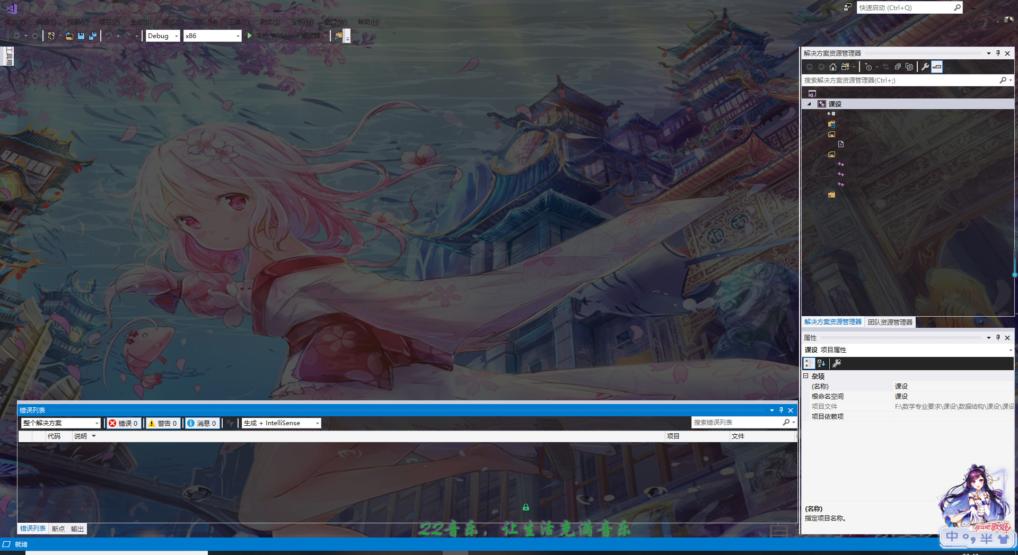This screenshot has height=555, width=1018.
Task: Click the Find in Files toolbar icon
Action: point(338,36)
